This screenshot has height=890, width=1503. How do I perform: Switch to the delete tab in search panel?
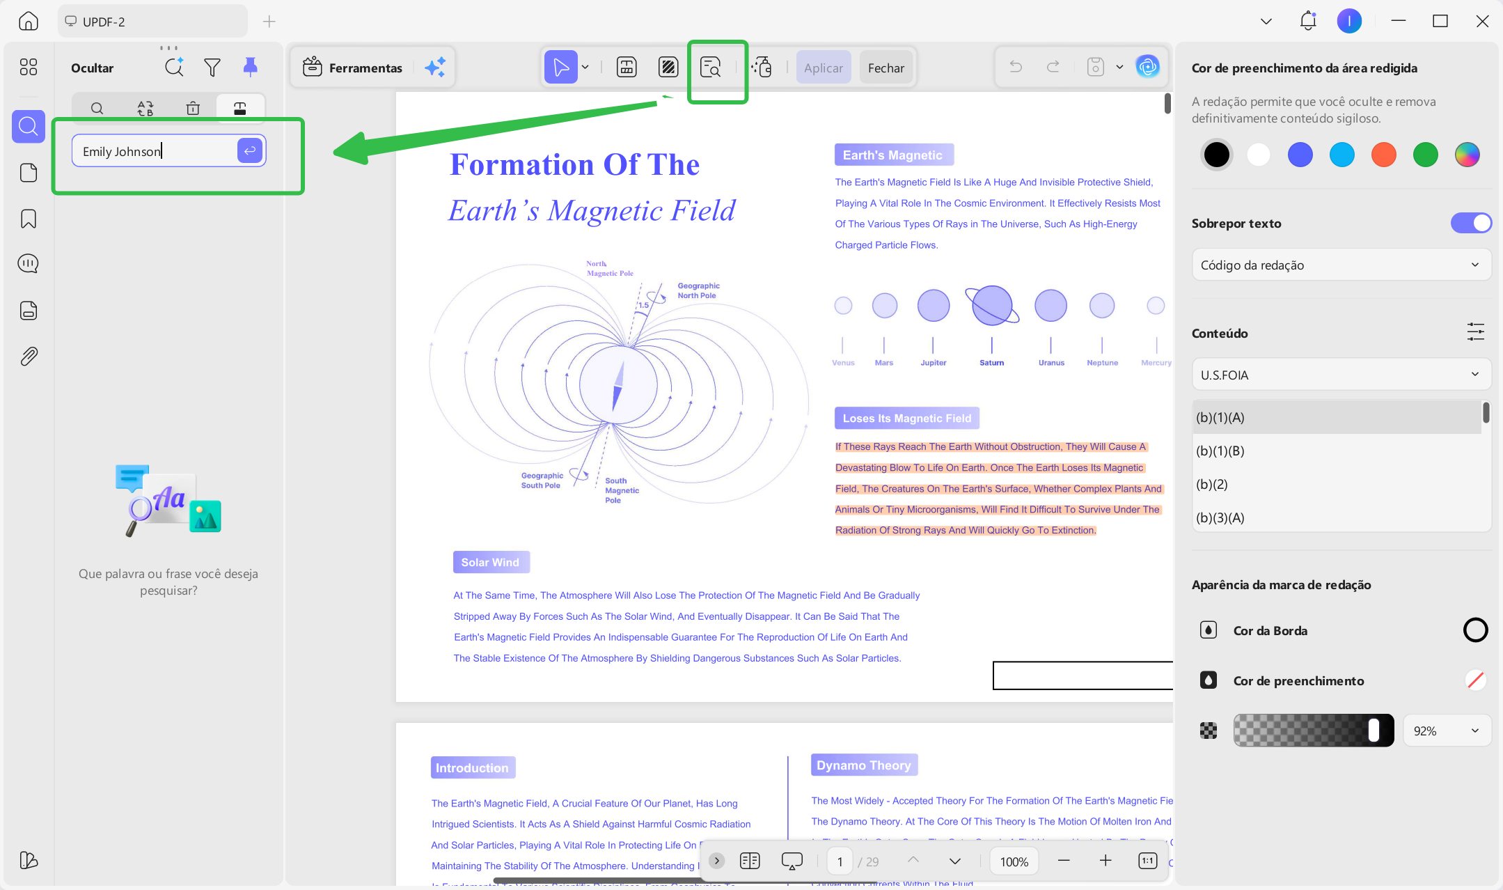(x=193, y=108)
